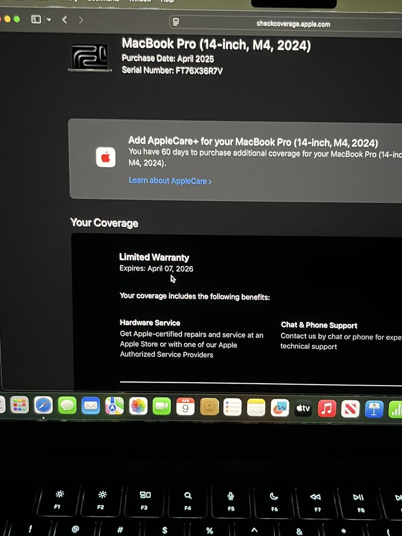Open the News app in the Dock
The image size is (402, 536).
click(350, 409)
